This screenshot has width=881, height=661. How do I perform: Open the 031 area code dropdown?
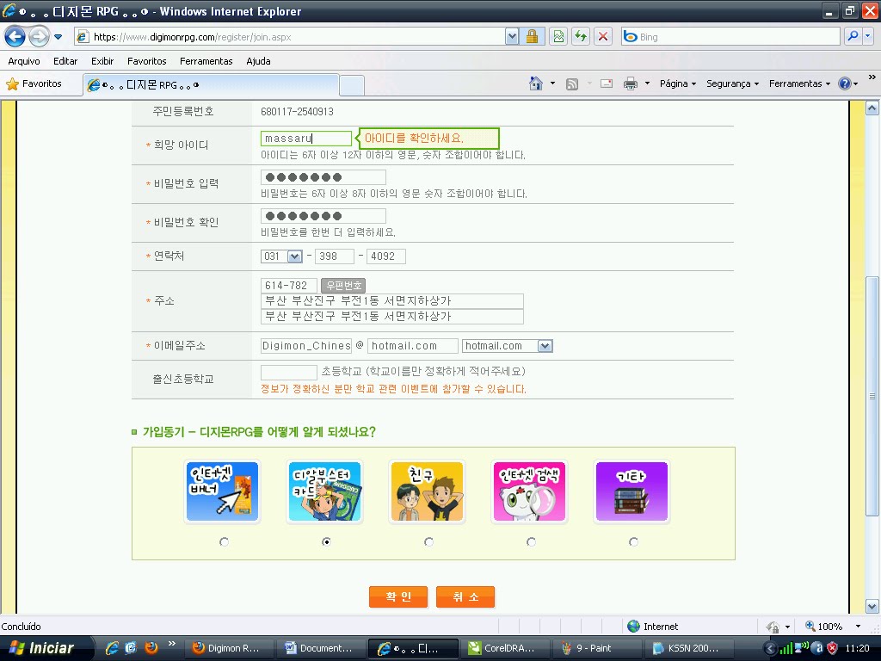294,256
